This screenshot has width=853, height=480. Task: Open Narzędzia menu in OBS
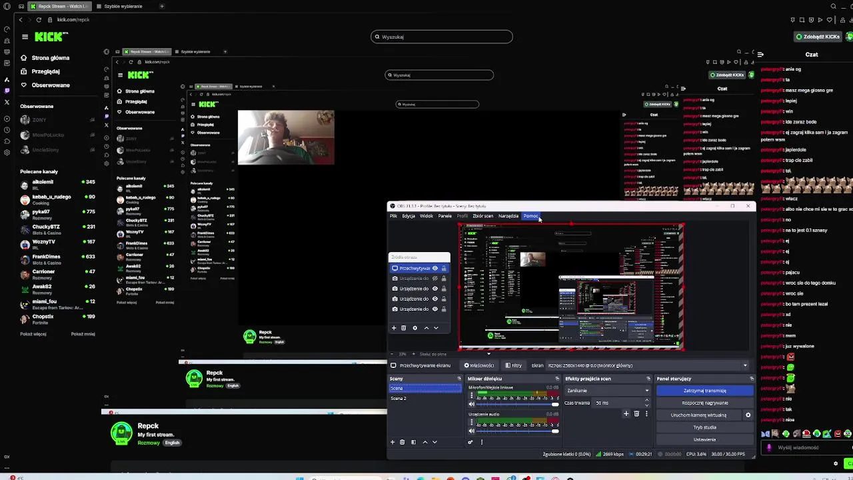point(508,216)
